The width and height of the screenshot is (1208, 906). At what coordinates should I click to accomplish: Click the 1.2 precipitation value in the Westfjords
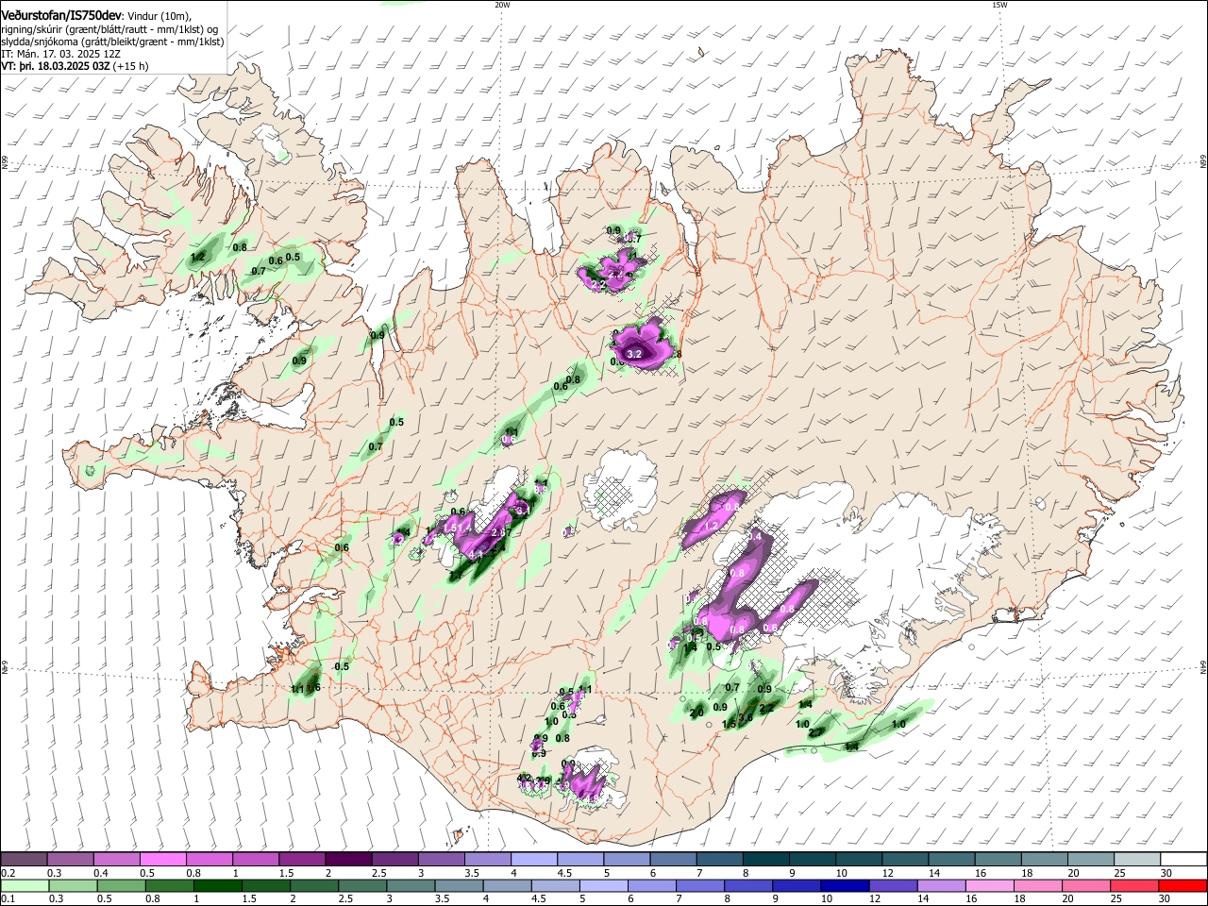point(197,257)
